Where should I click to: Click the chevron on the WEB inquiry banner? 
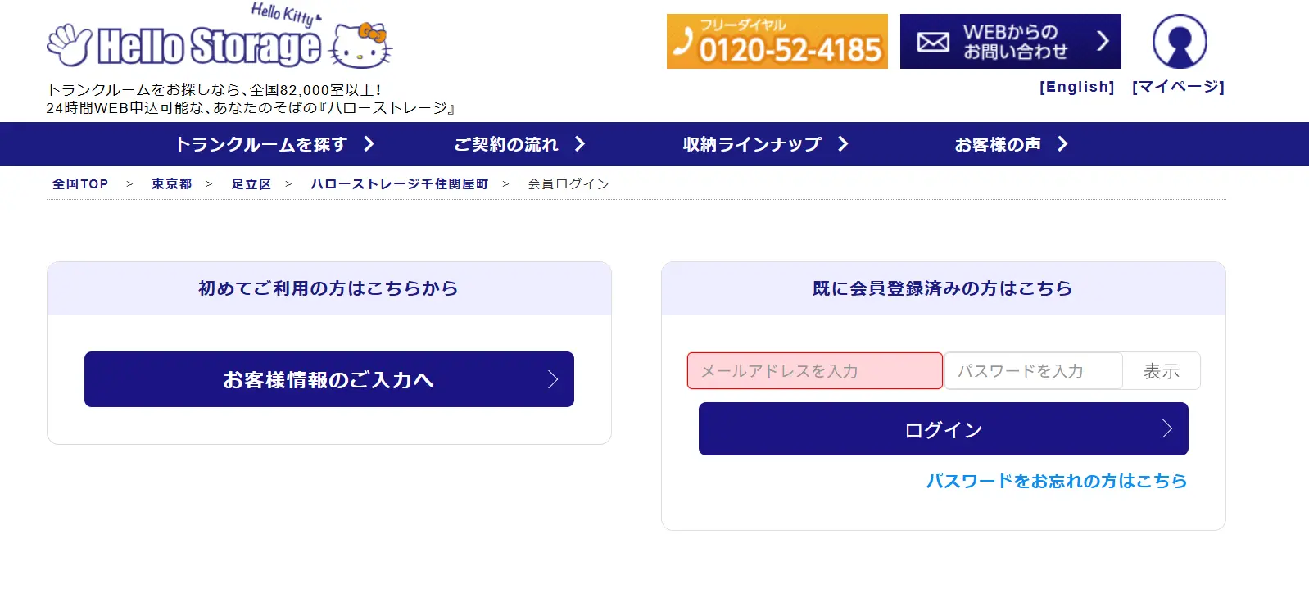(1103, 41)
